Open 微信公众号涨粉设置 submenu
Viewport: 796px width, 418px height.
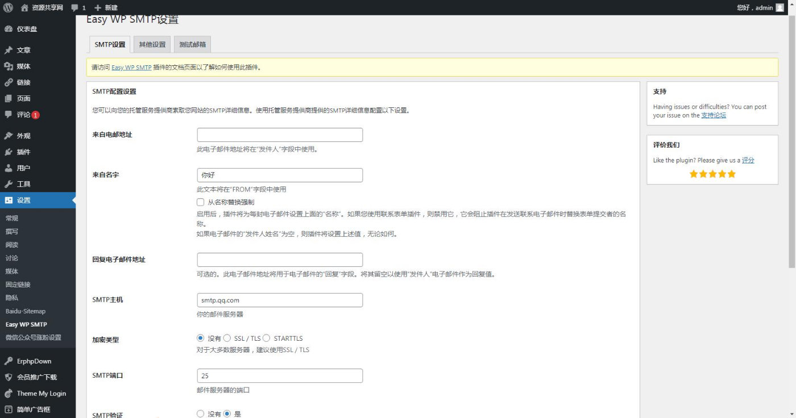click(34, 337)
